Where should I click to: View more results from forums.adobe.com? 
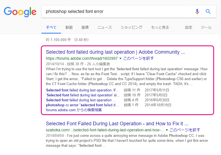[x=74, y=110]
